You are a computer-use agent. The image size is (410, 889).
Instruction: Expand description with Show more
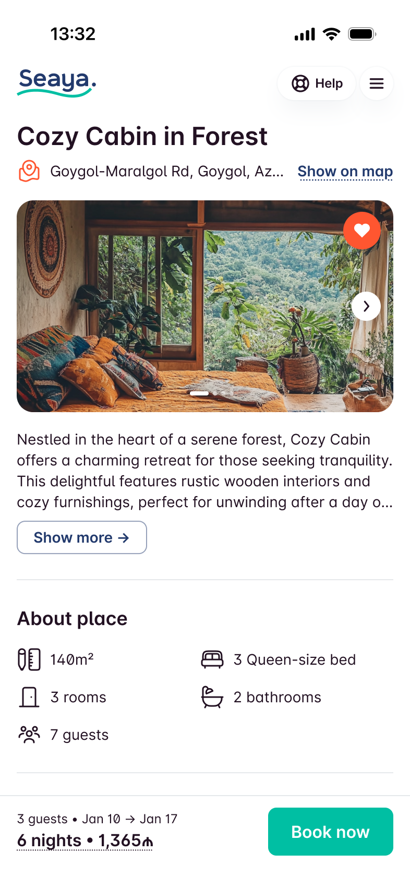tap(82, 537)
